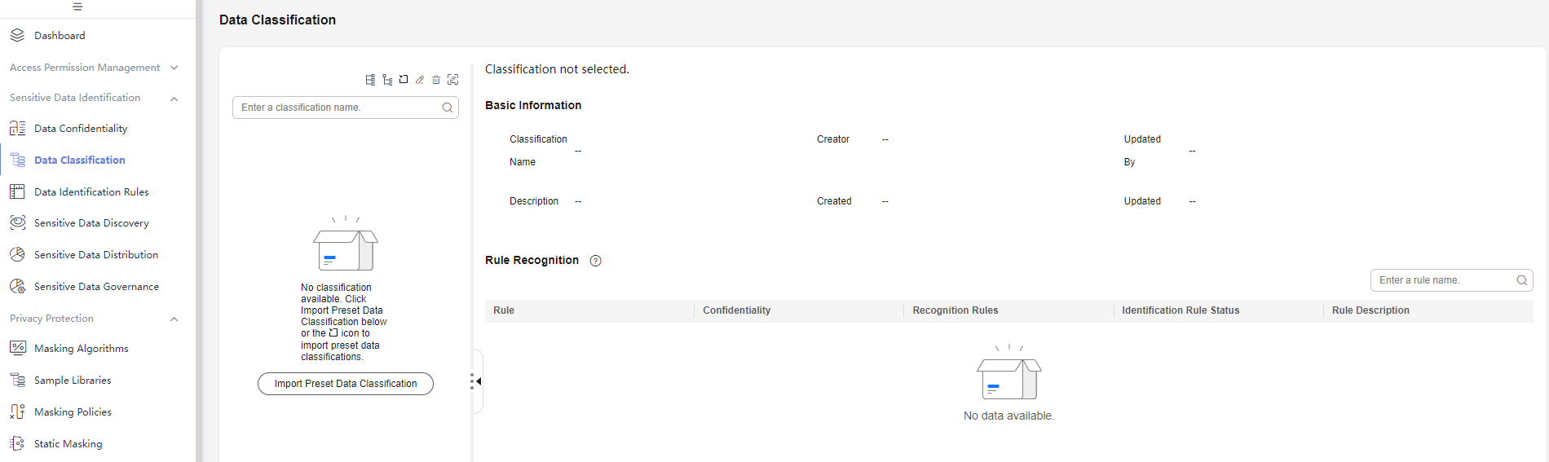
Task: Open the Dashboard link
Action: [x=60, y=36]
